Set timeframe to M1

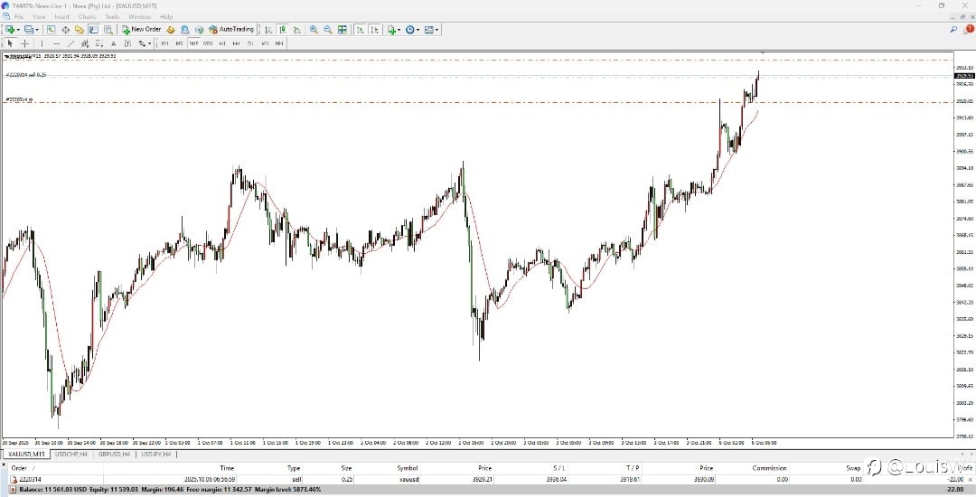(165, 43)
